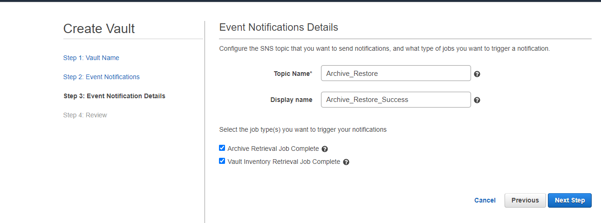Open help icon beside Display name field
The height and width of the screenshot is (223, 601).
point(477,100)
